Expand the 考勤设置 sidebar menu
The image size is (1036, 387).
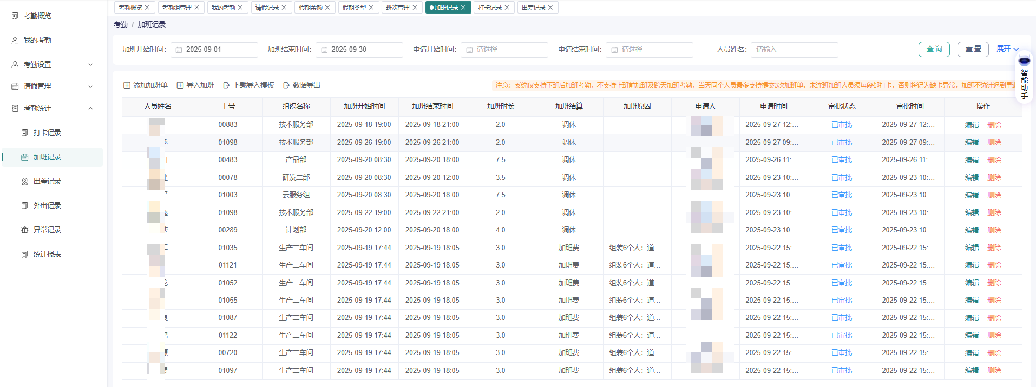52,64
